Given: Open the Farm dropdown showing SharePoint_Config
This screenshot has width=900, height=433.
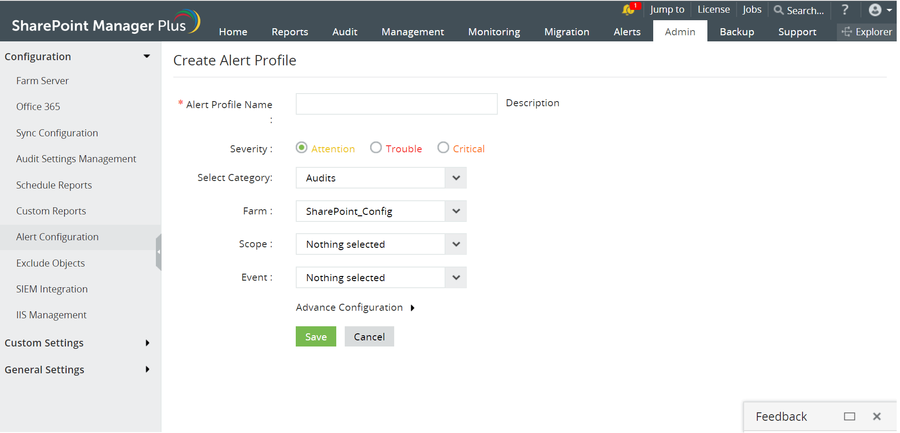Looking at the screenshot, I should pos(381,211).
